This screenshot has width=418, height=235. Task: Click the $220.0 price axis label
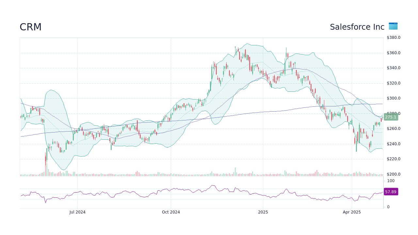(x=394, y=159)
